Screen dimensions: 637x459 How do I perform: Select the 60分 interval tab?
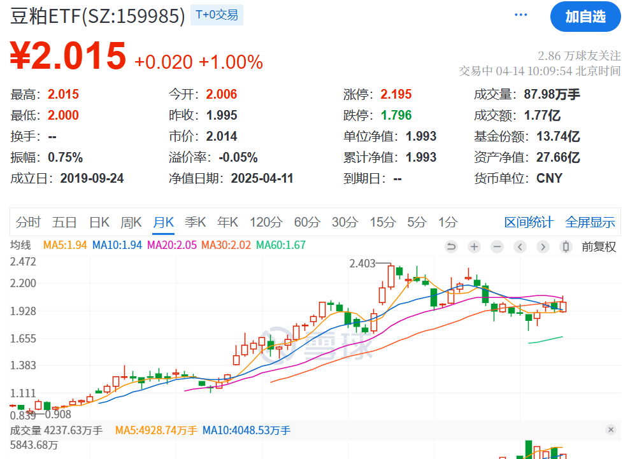[306, 222]
